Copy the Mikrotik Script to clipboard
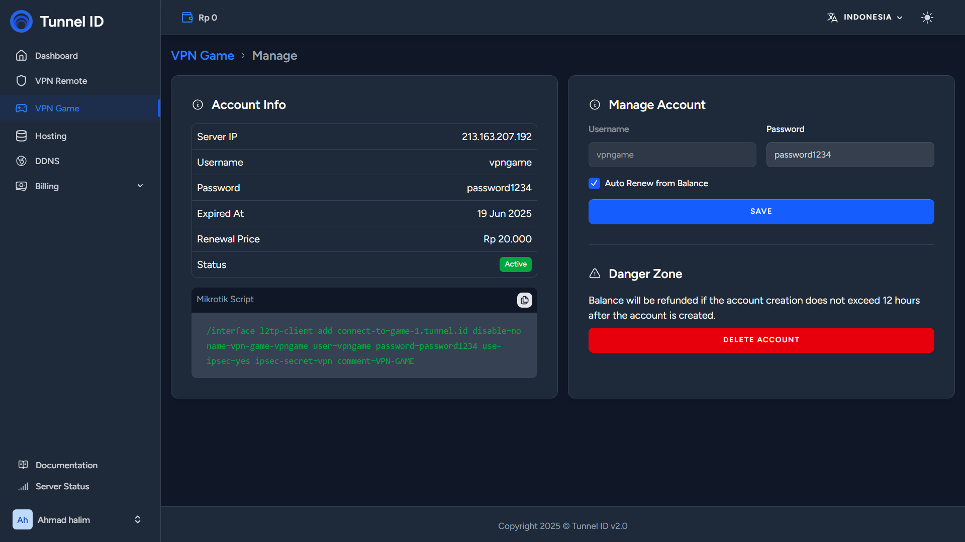Screen dimensions: 965x542 coord(524,300)
